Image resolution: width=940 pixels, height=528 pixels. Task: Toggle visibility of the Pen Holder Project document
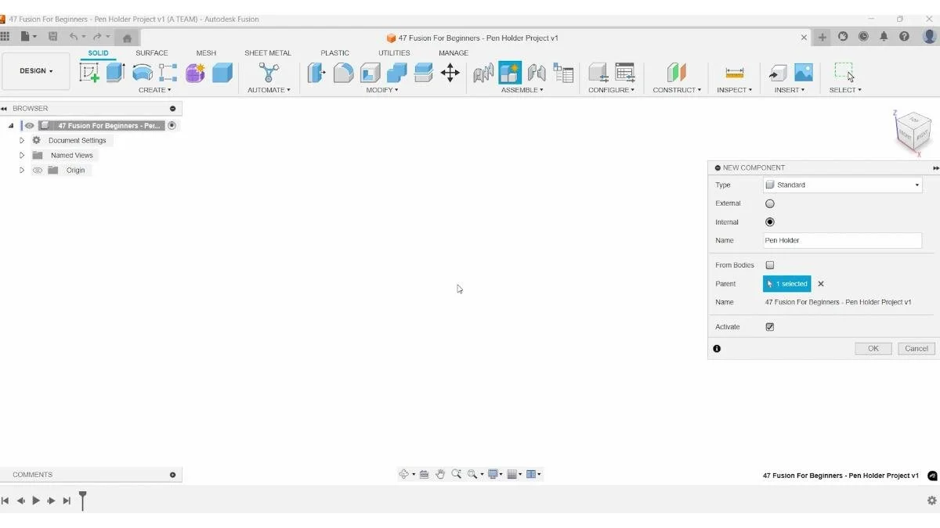click(x=29, y=125)
